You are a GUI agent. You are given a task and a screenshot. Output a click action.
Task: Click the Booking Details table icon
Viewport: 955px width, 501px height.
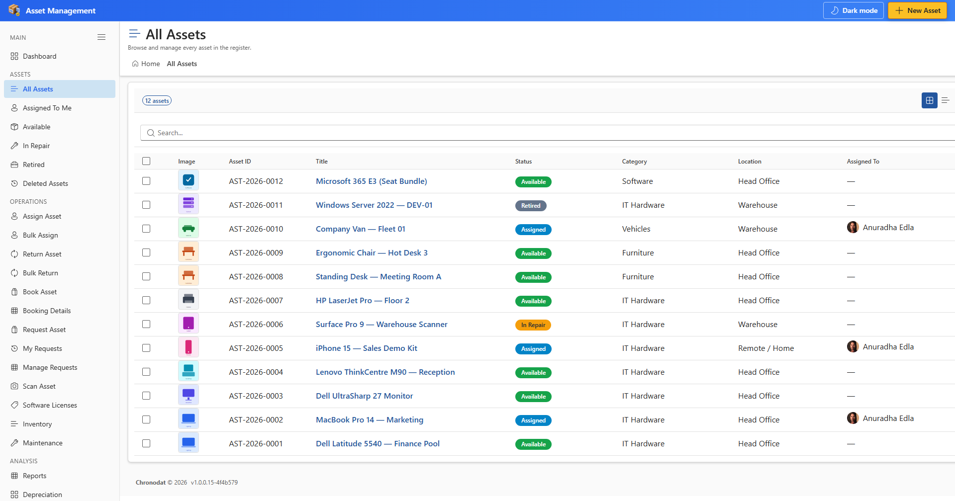pos(14,311)
